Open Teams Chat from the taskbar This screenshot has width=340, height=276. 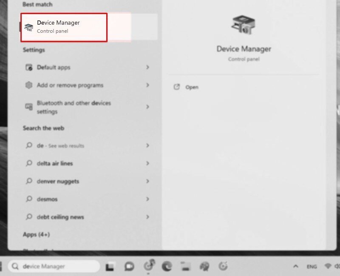(129, 266)
